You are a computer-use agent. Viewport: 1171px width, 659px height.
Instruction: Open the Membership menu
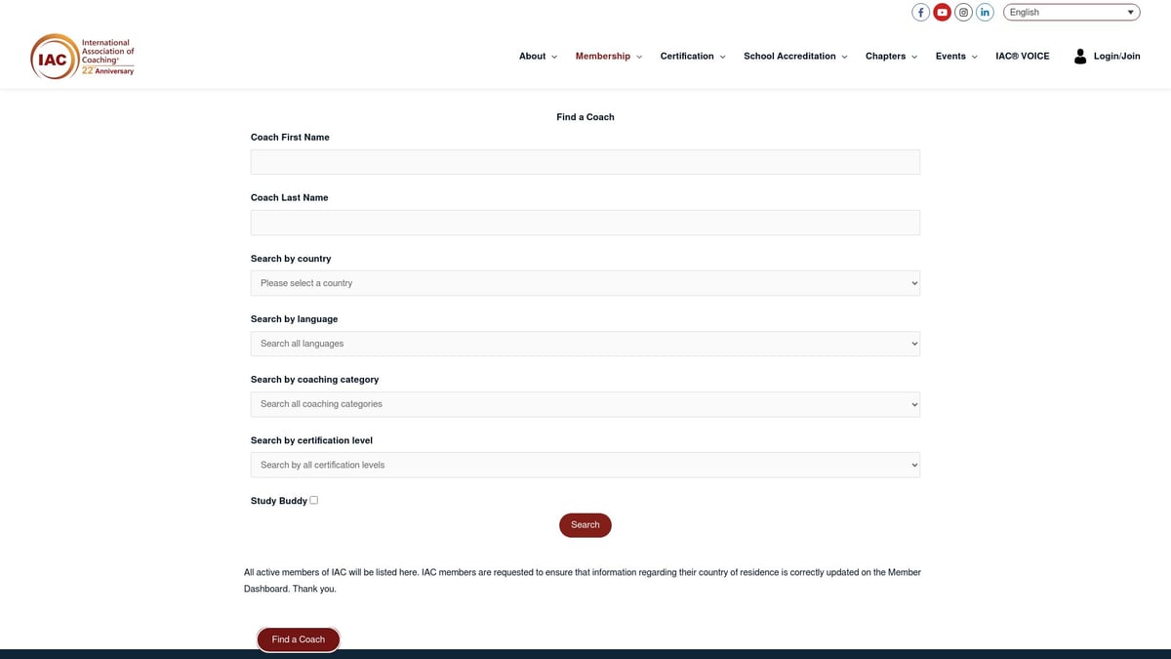607,57
